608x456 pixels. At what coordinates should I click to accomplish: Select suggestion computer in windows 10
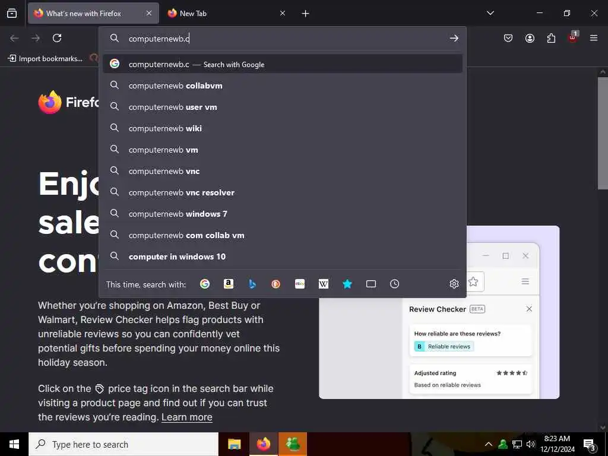(283, 256)
